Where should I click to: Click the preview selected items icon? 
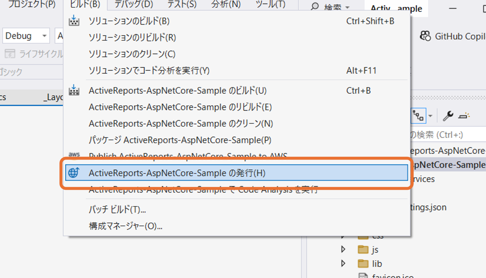pyautogui.click(x=464, y=116)
